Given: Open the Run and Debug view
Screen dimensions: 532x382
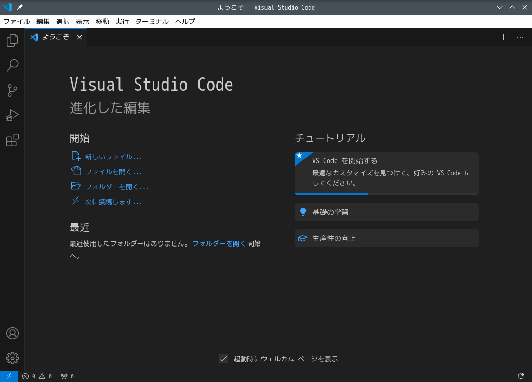Looking at the screenshot, I should point(12,115).
